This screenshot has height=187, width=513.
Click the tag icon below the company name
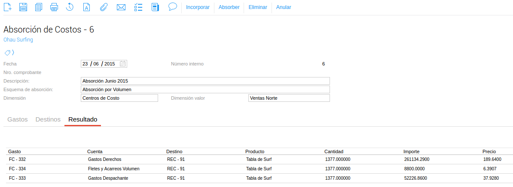tap(7, 53)
